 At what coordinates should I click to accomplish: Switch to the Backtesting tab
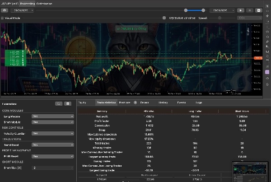[x=27, y=4]
